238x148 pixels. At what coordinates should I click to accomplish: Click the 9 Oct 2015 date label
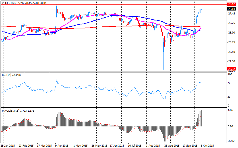tap(208, 145)
